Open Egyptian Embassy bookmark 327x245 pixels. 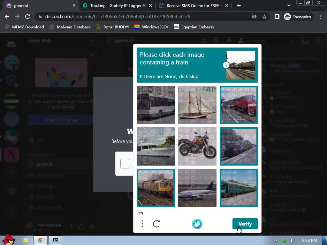pos(194,27)
